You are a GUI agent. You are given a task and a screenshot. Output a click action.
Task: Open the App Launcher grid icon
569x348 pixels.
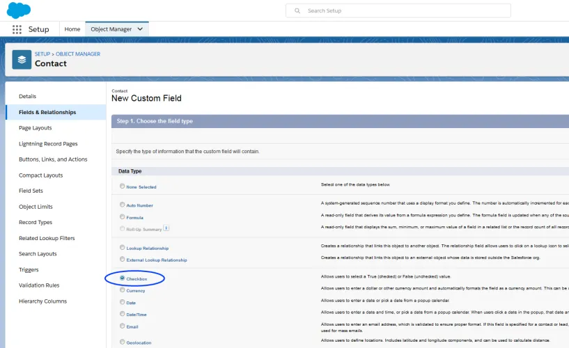[x=17, y=29]
